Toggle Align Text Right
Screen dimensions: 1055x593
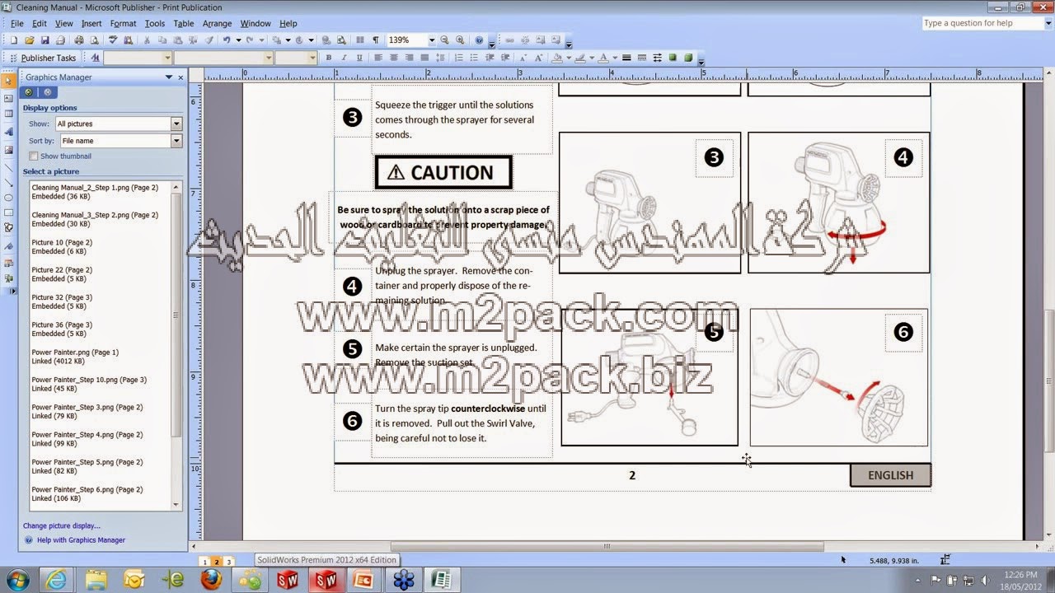409,58
